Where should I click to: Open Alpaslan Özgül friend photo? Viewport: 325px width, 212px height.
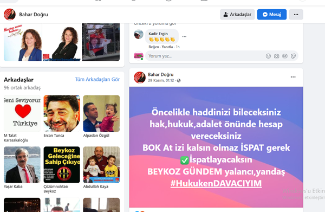click(x=101, y=113)
